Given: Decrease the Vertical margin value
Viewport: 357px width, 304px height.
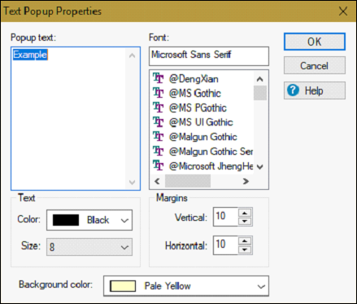Looking at the screenshot, I should point(245,221).
